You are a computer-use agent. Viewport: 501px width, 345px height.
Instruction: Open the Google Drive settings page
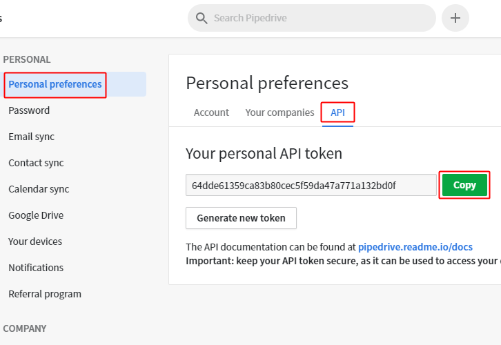tap(36, 215)
